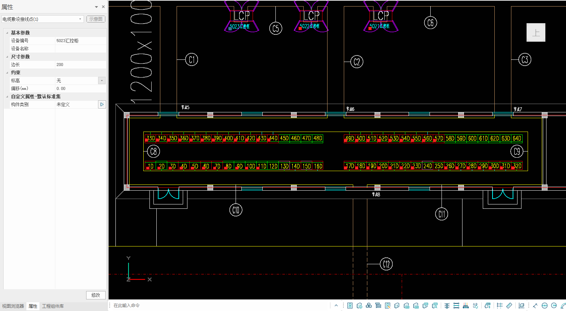Click the ABC text replace icon
Screen dimensions: 566x311
[x=475, y=306]
